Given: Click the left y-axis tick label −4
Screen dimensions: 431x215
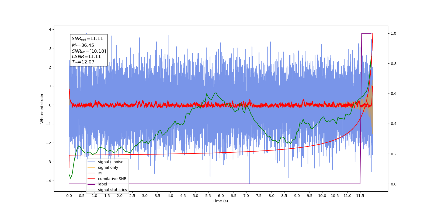Looking at the screenshot, I should [x=48, y=181].
